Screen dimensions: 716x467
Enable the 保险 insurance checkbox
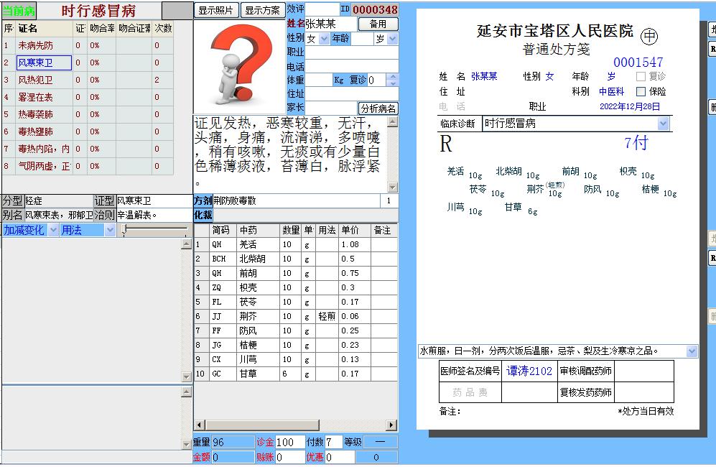click(639, 91)
